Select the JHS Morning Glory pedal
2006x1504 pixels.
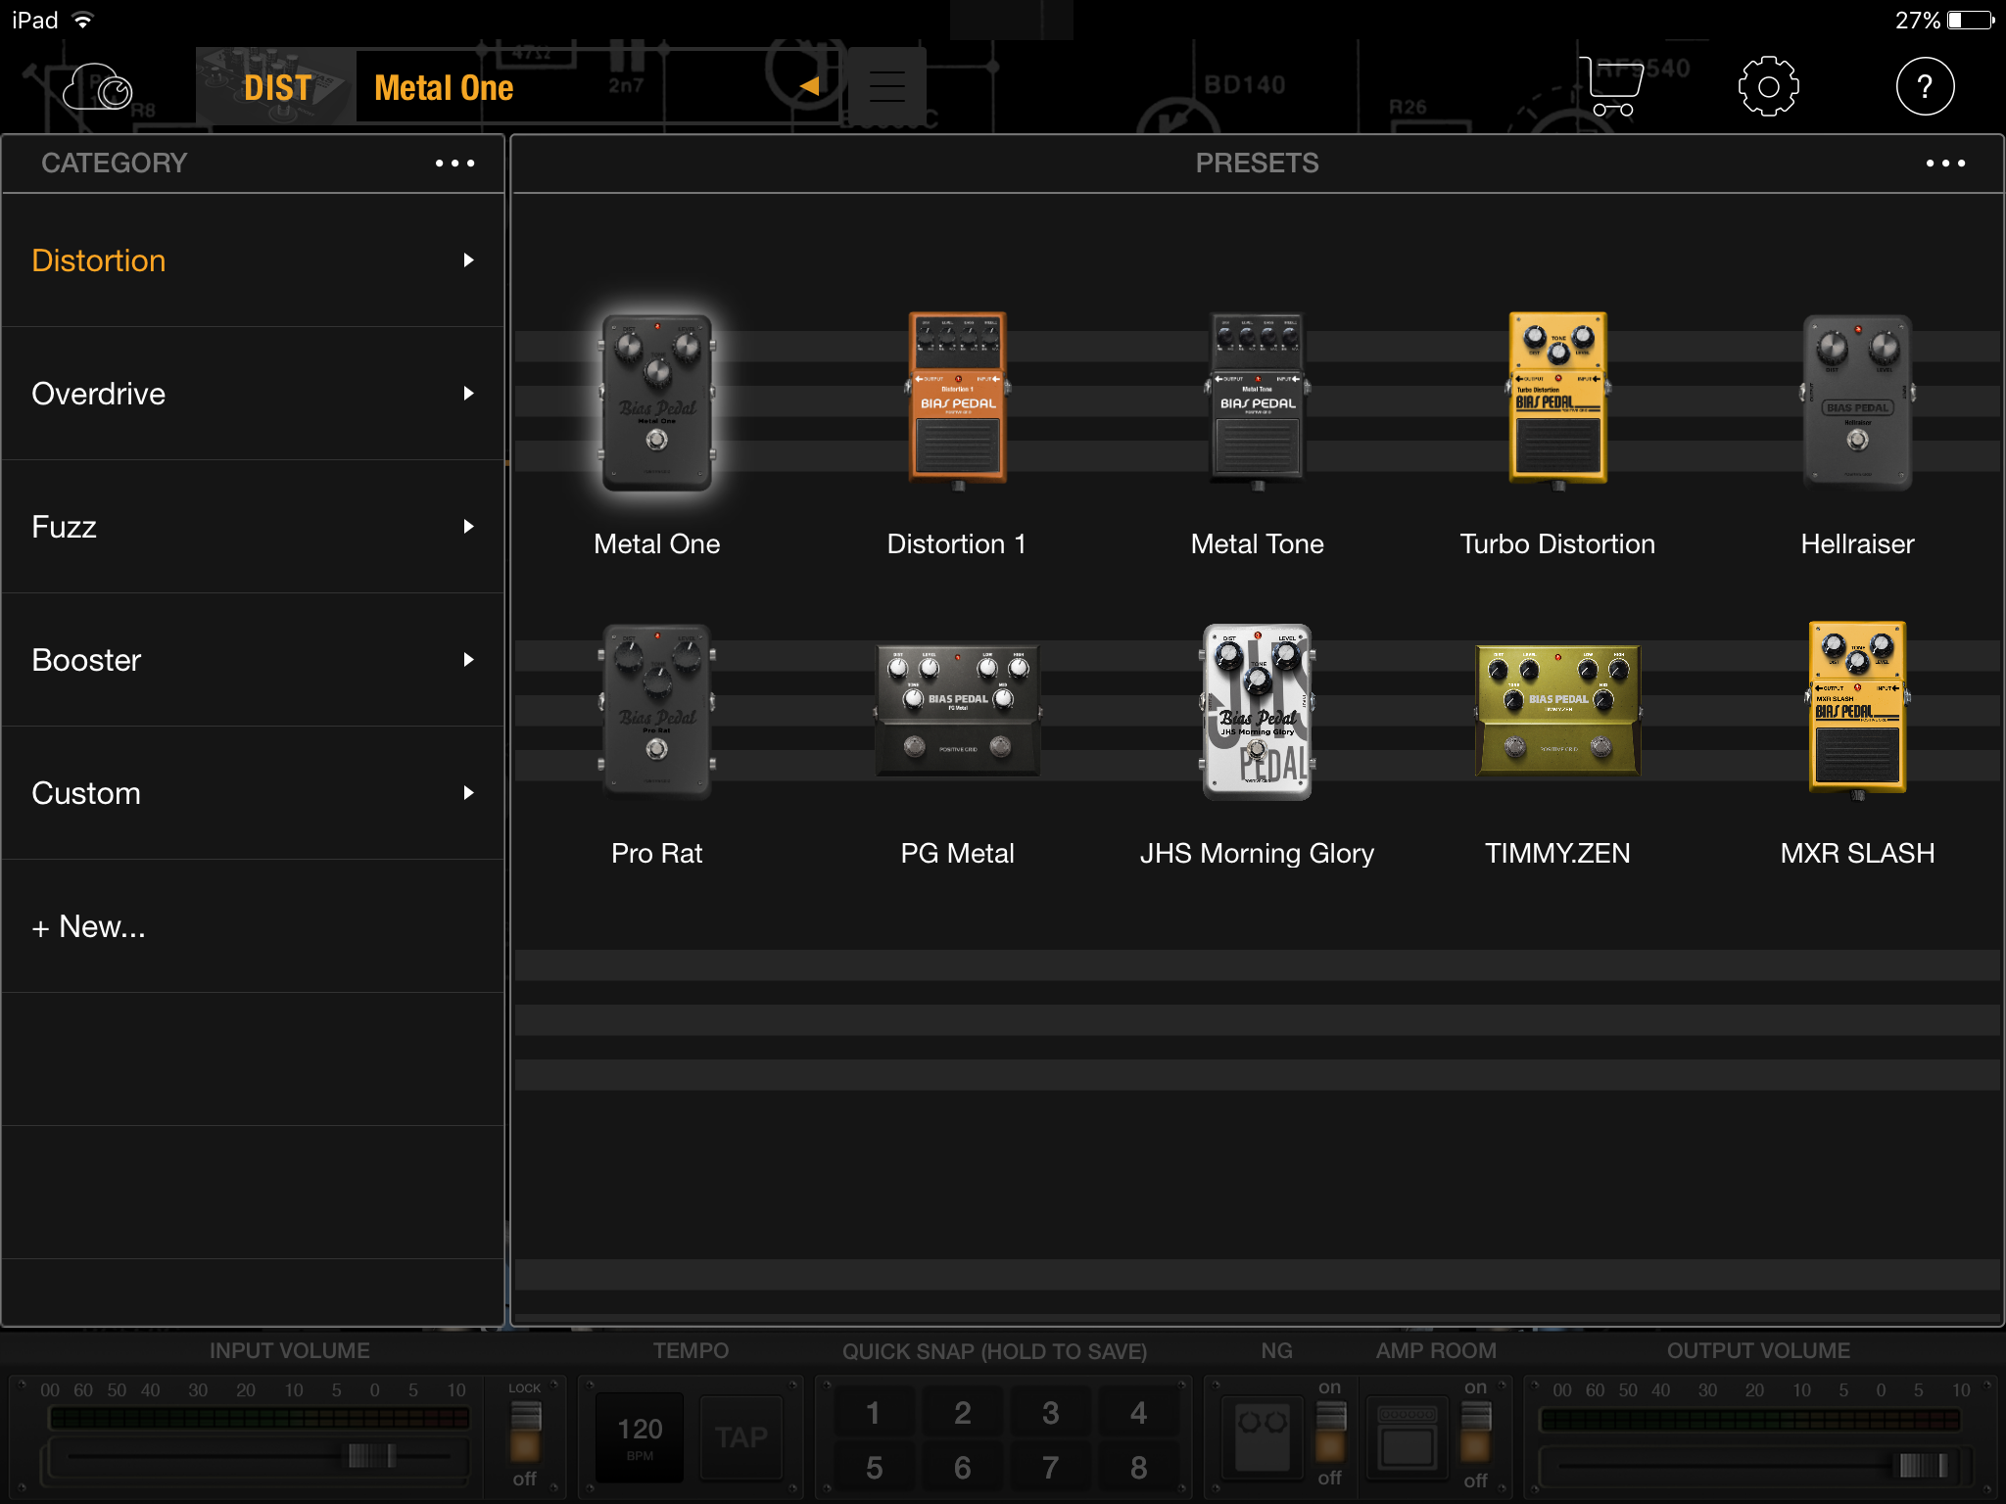tap(1258, 712)
